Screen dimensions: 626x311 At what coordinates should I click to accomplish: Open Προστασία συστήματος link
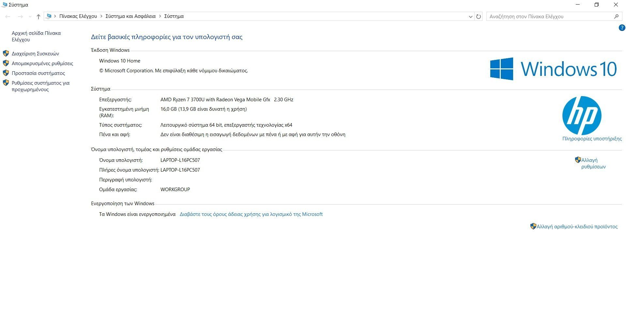click(x=38, y=73)
